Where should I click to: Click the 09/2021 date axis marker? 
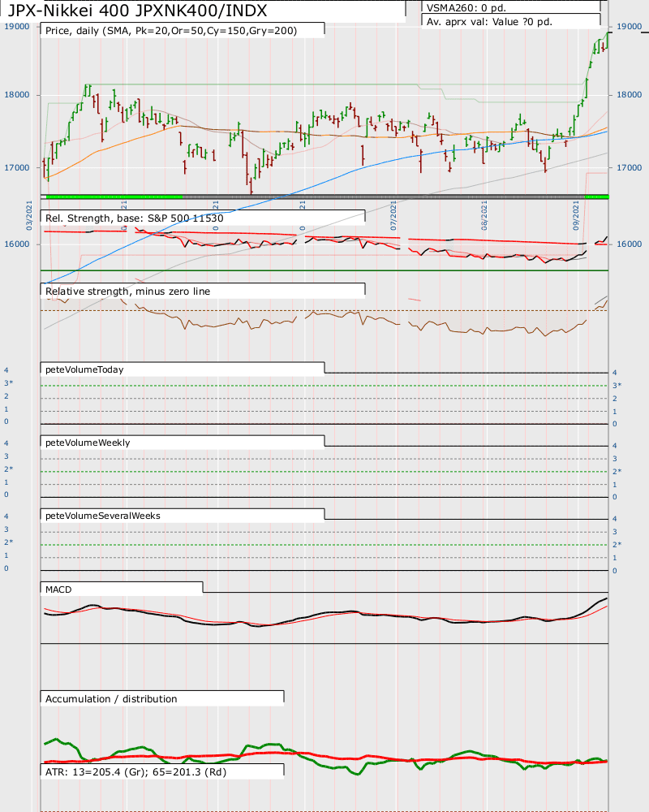[575, 215]
